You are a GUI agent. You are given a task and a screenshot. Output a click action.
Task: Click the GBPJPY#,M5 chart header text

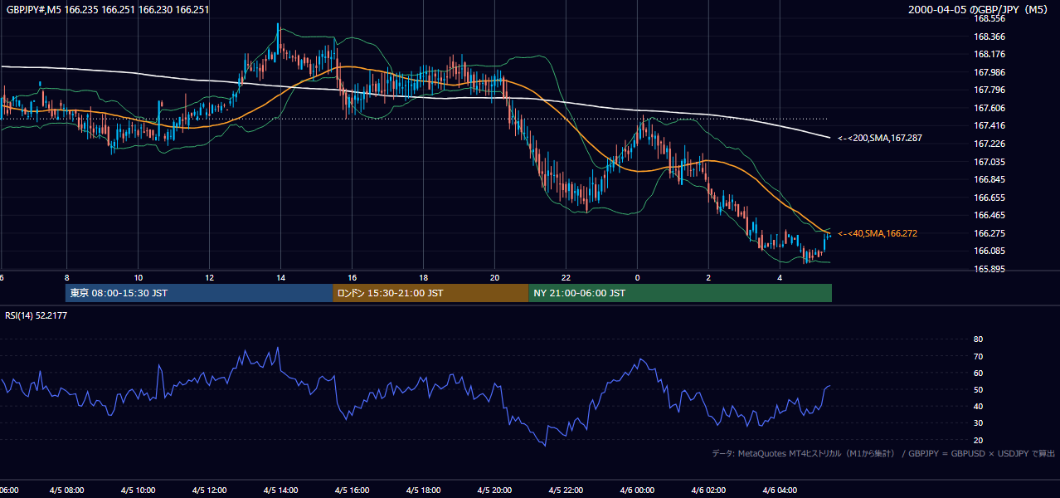pos(108,10)
